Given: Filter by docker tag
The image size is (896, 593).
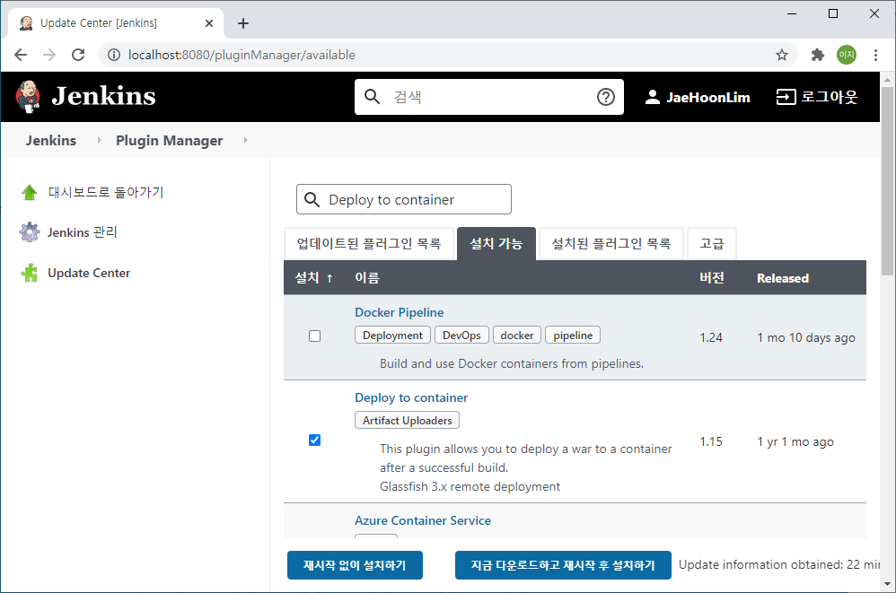Looking at the screenshot, I should click(517, 335).
